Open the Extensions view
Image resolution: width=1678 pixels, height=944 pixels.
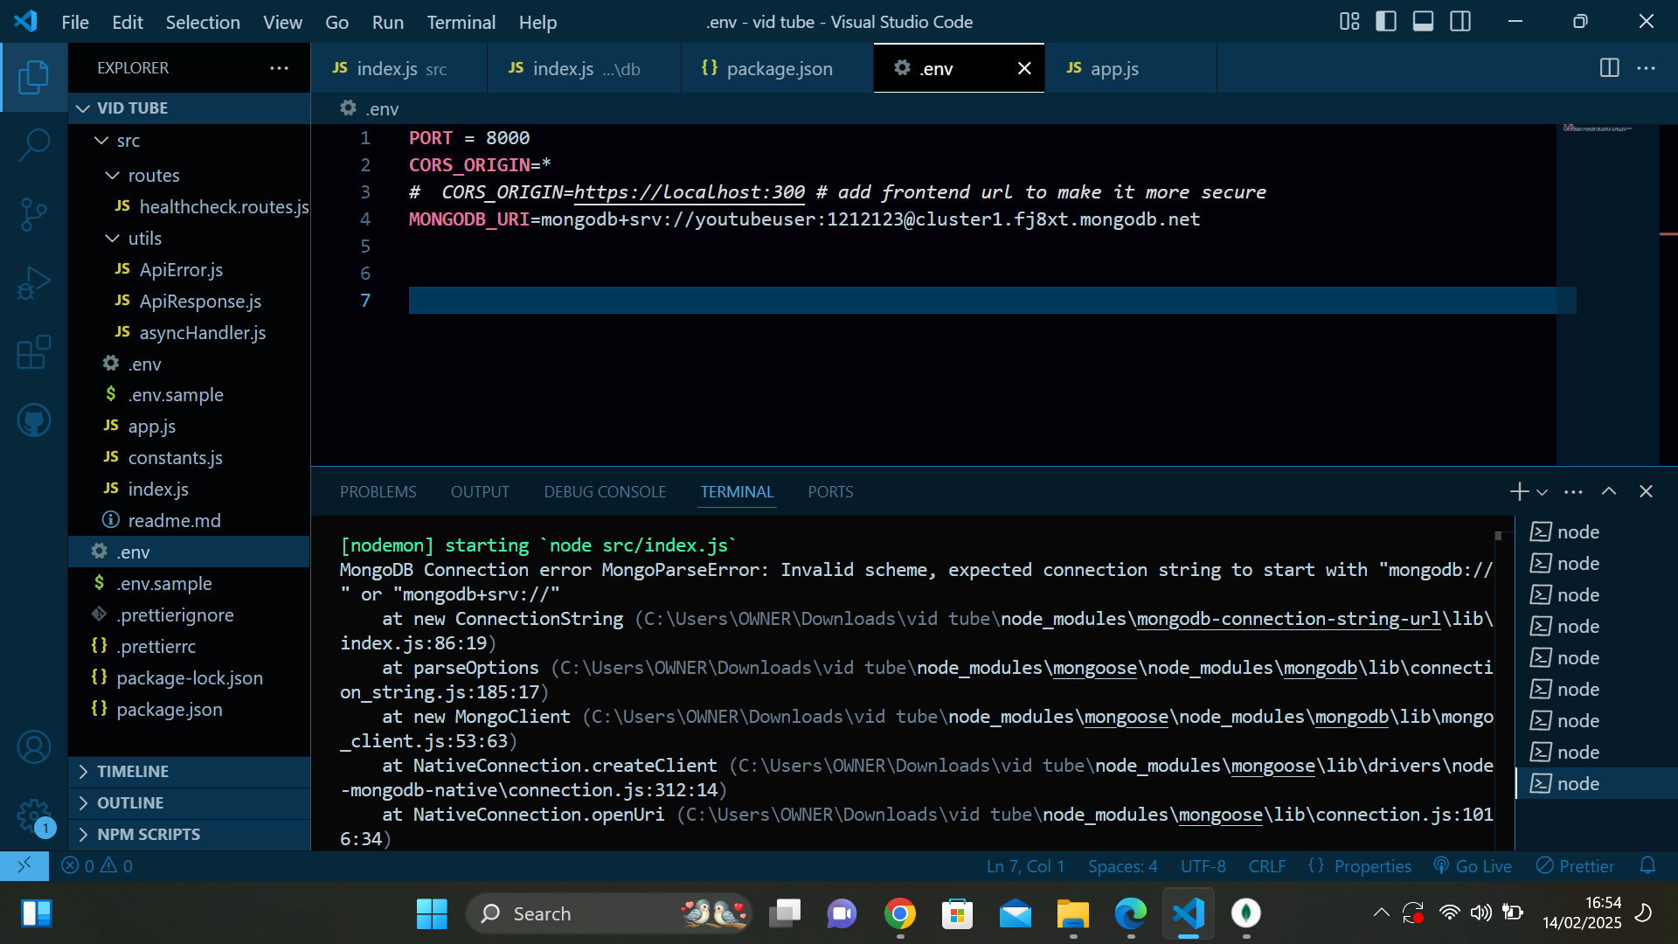34,352
